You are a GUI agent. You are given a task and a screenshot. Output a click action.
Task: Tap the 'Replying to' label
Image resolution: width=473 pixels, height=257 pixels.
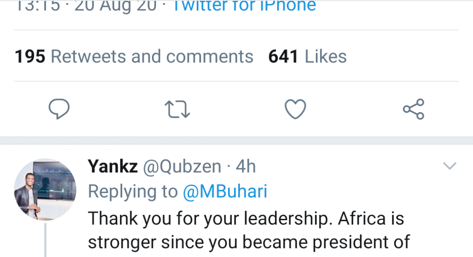[133, 191]
